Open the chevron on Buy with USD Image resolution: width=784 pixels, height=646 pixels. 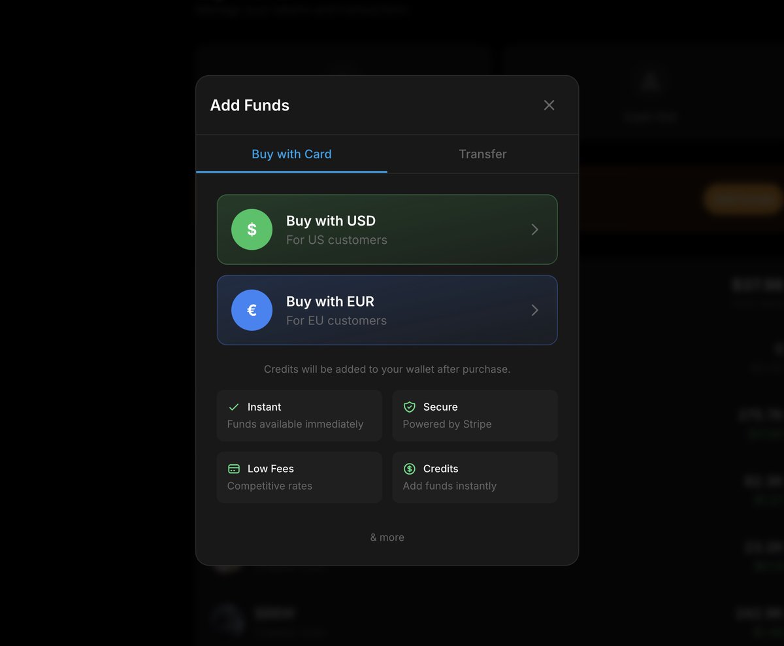(x=534, y=229)
